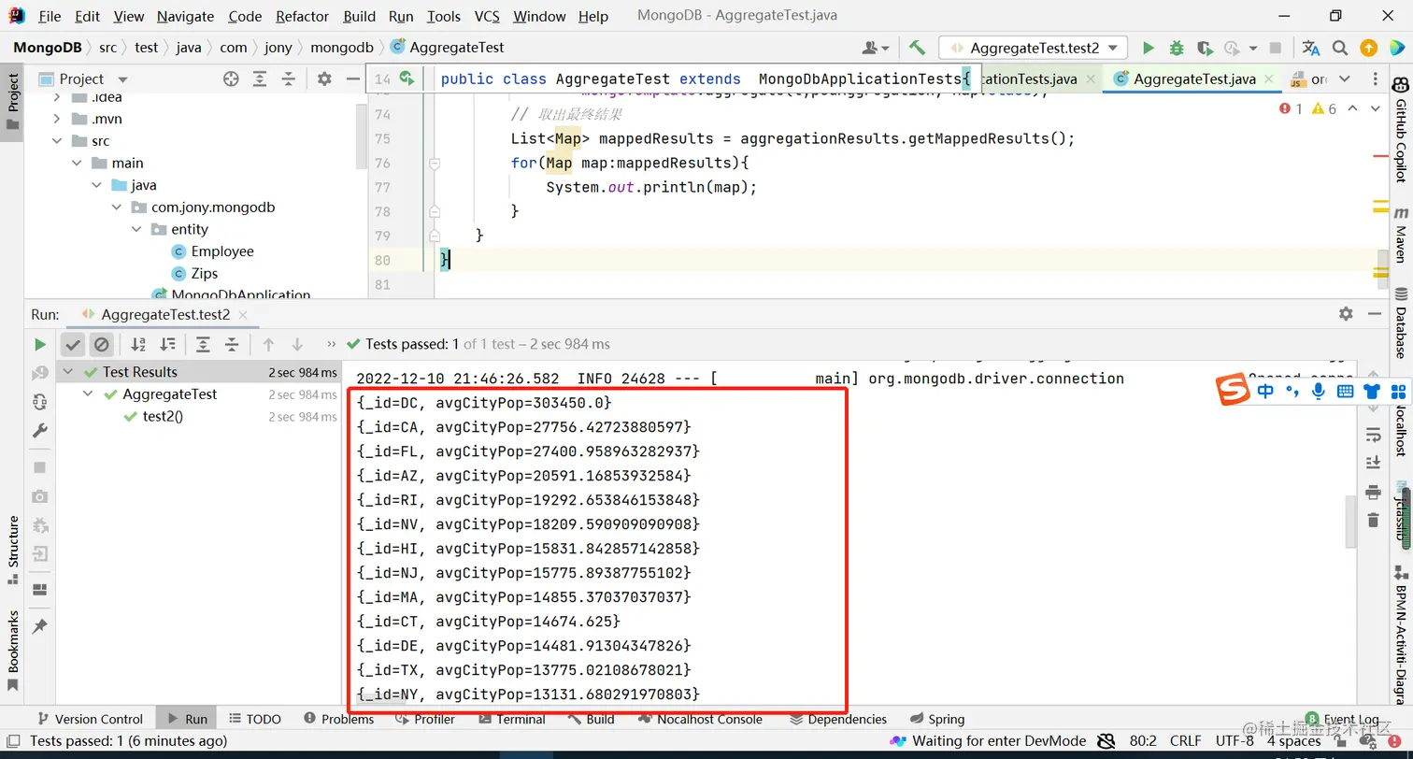Collapse the Test Results node
Screen dimensions: 1413x759
(x=69, y=372)
